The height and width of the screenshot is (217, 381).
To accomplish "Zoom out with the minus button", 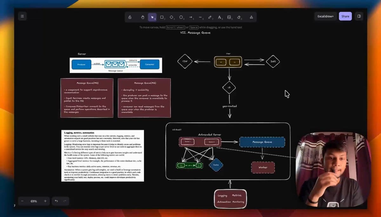I will pyautogui.click(x=23, y=201).
